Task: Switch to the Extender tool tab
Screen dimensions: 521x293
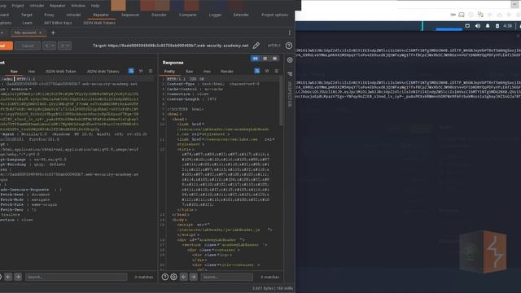Action: (x=241, y=15)
